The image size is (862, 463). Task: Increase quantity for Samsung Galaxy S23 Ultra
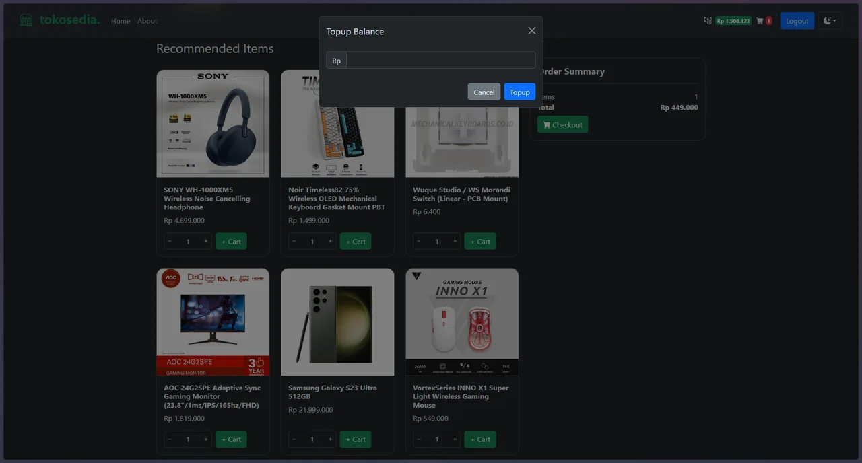[x=331, y=439]
